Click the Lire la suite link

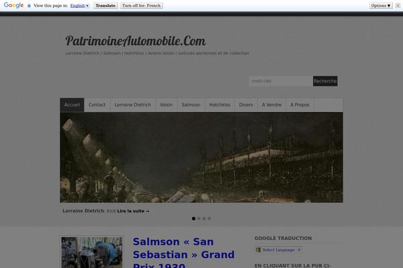[133, 211]
